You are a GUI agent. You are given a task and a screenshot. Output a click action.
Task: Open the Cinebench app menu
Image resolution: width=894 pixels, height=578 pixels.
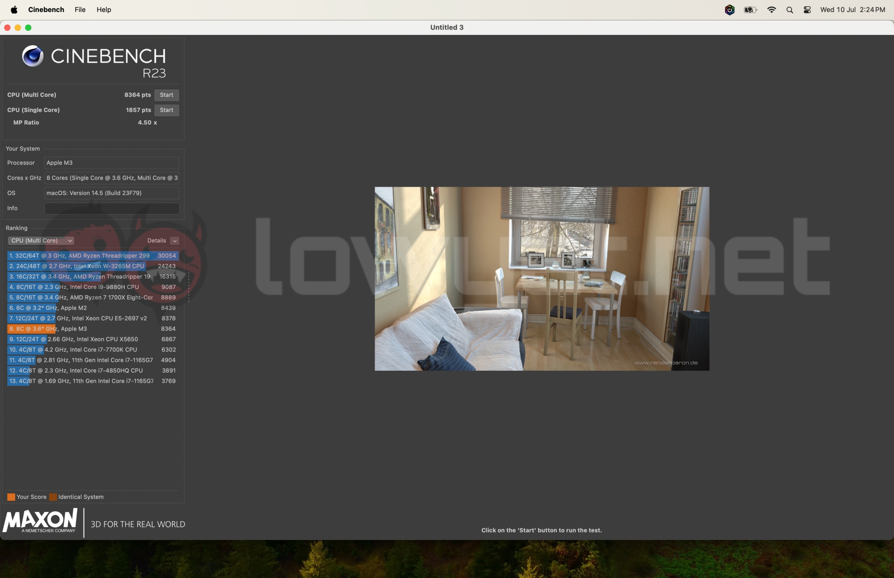46,9
